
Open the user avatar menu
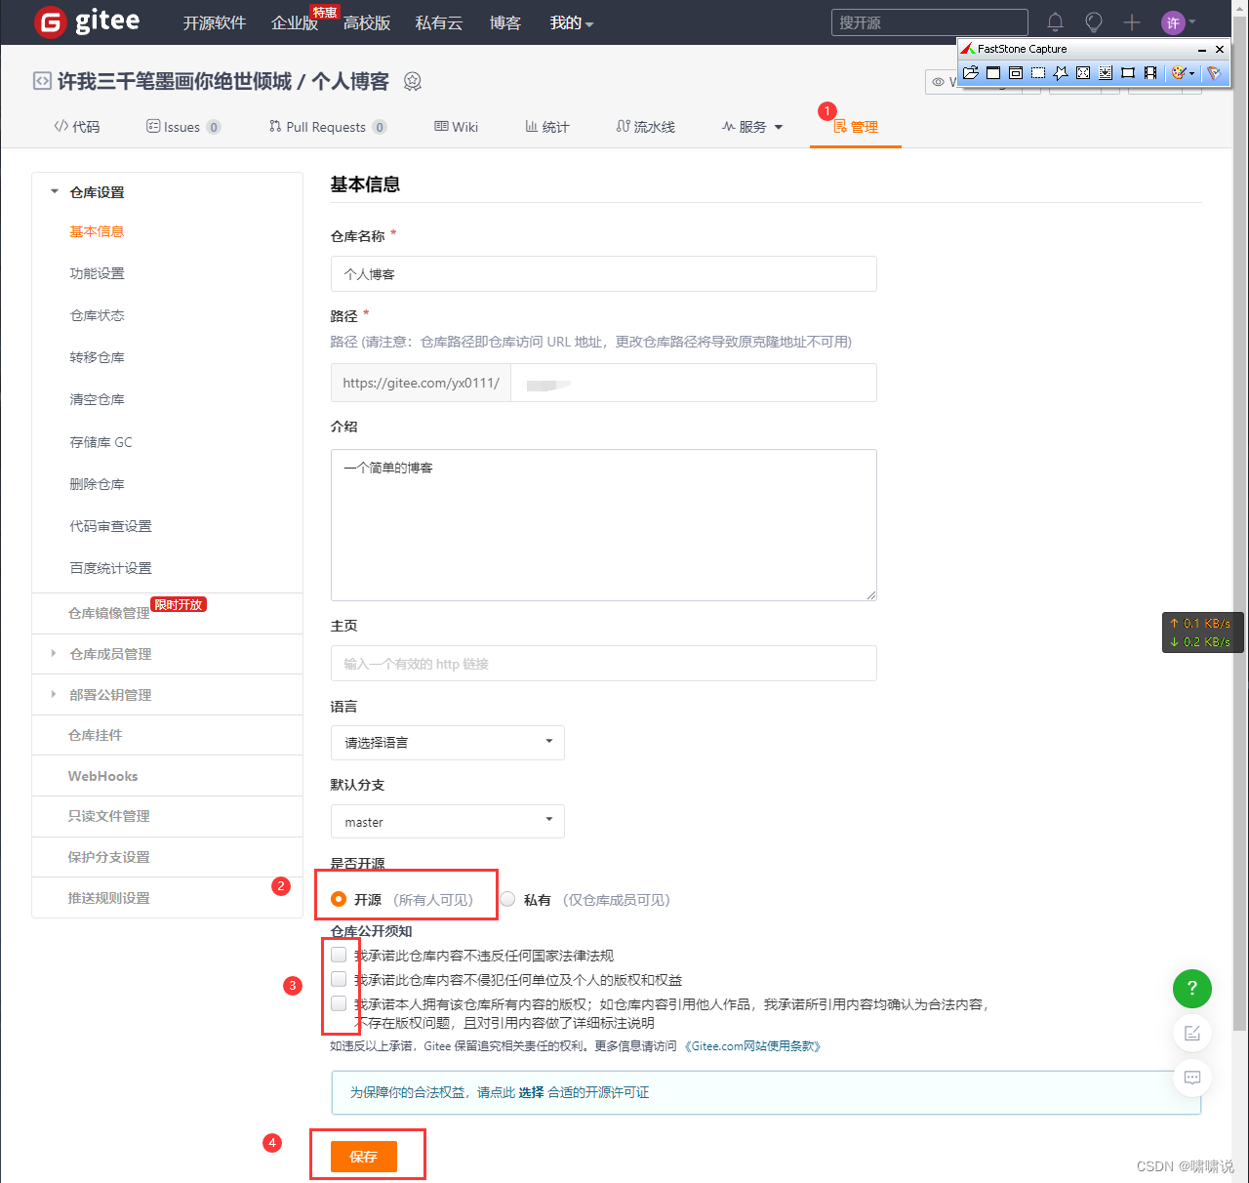1177,22
